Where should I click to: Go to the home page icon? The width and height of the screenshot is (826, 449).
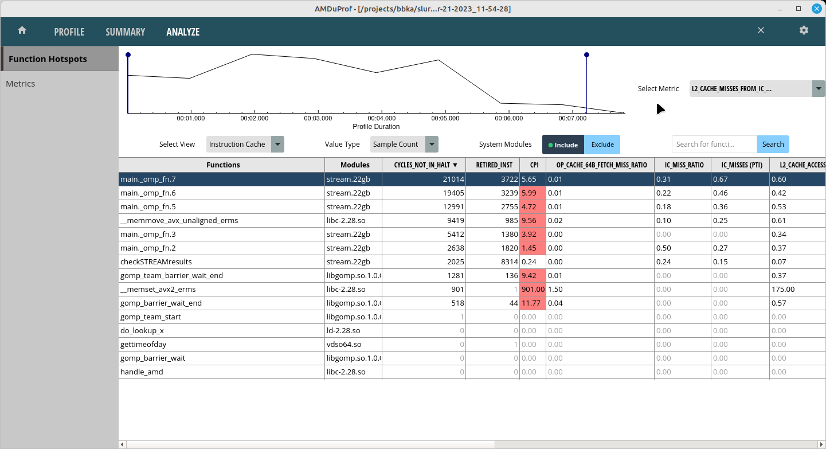point(22,31)
